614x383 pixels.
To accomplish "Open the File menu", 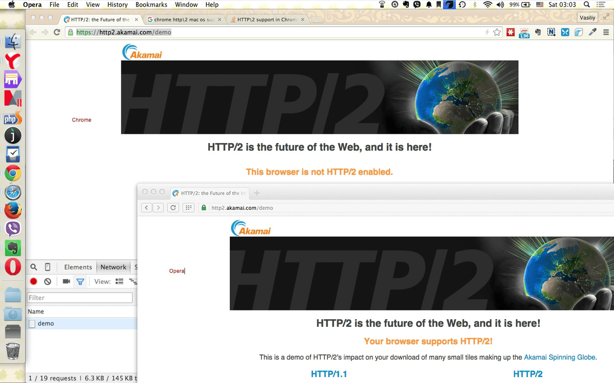I will coord(54,5).
